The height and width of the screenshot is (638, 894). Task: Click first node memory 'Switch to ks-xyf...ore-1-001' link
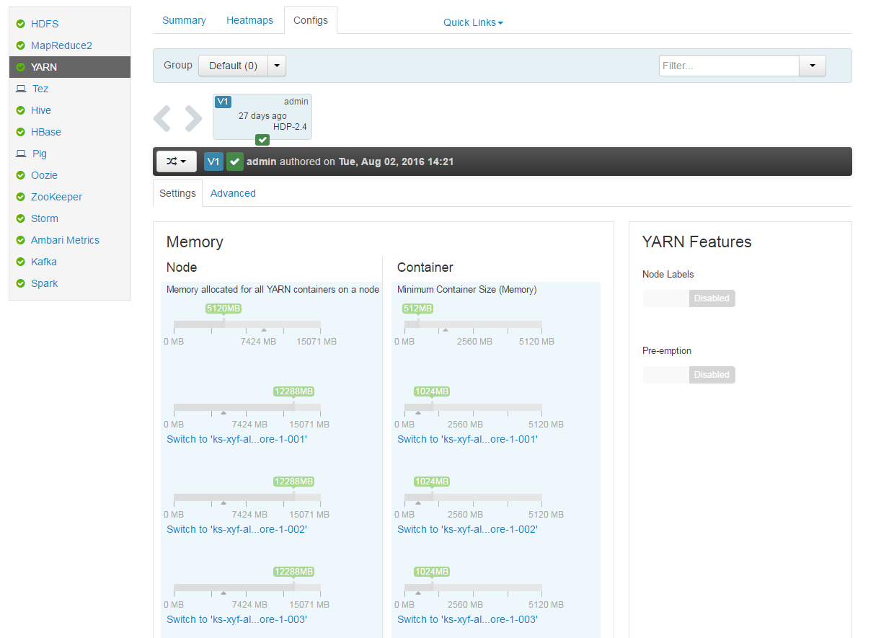coord(236,439)
